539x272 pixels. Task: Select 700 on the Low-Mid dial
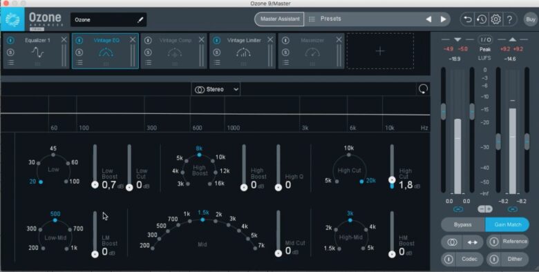[70, 229]
